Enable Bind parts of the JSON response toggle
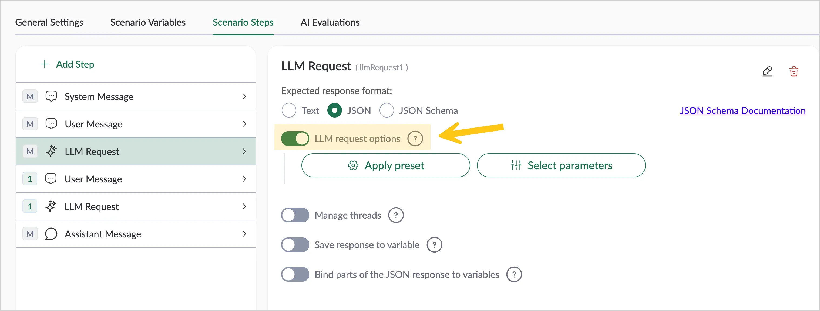 click(x=295, y=274)
